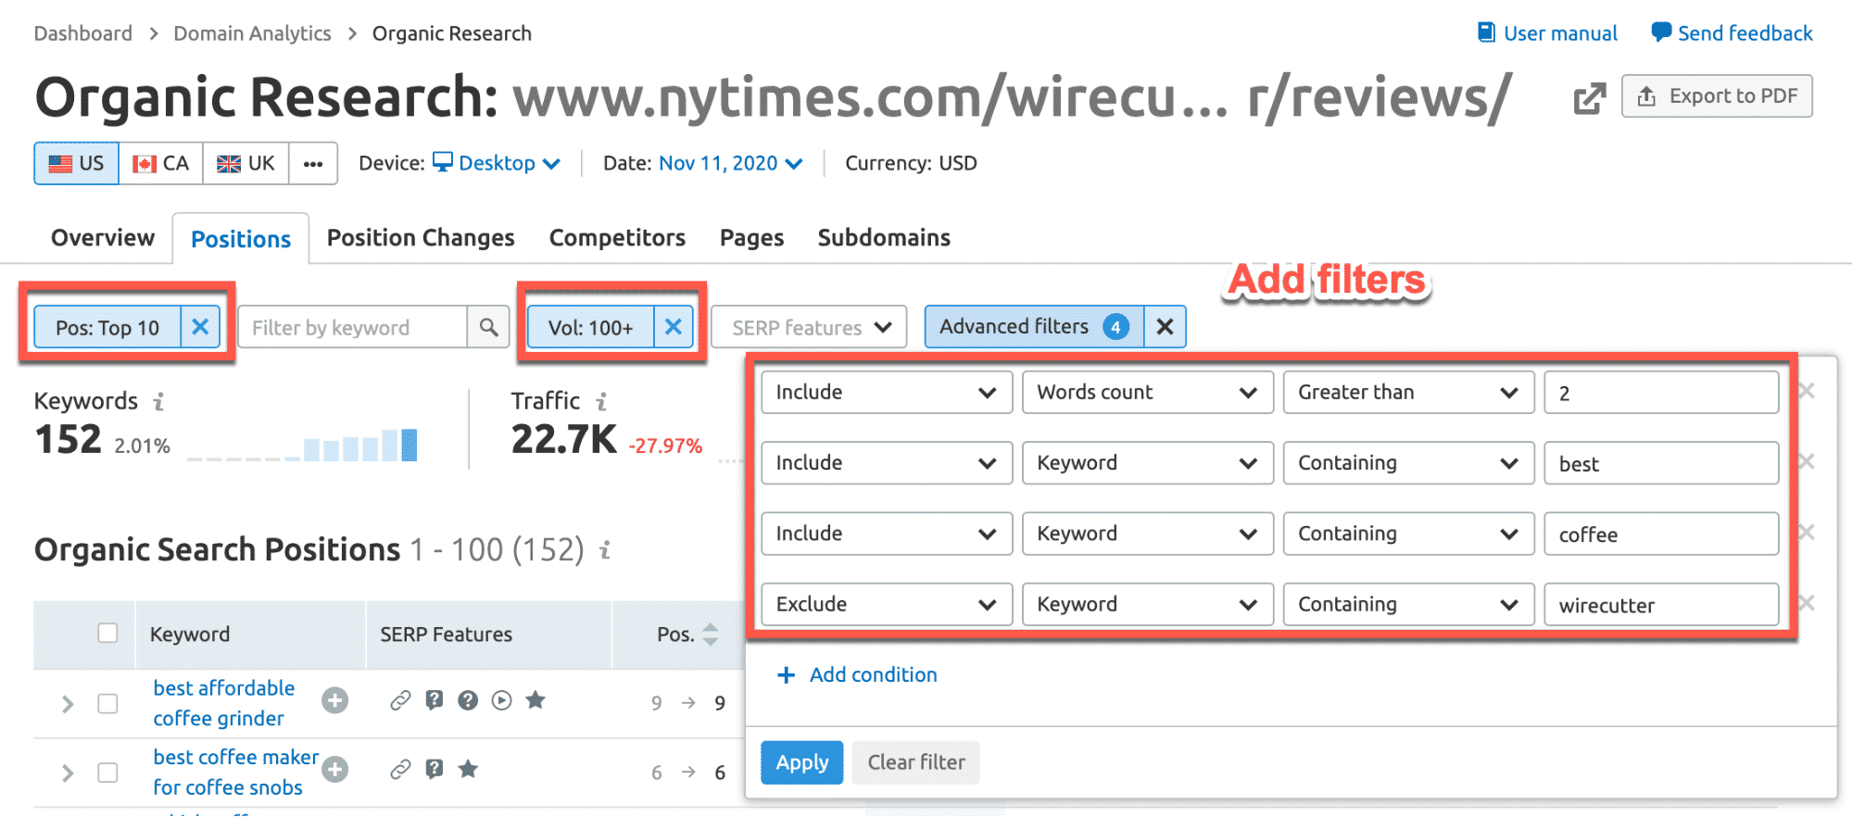Viewport: 1852px width, 817px height.
Task: Sort by the Pos. column arrows
Action: [x=711, y=635]
